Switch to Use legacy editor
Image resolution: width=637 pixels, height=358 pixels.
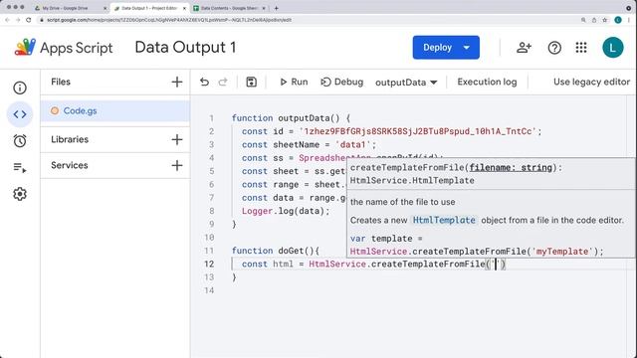(591, 82)
